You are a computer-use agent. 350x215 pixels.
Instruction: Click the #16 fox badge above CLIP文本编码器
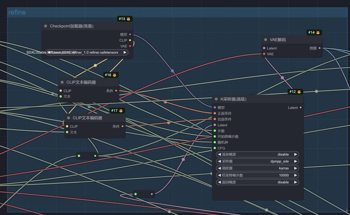[111, 75]
